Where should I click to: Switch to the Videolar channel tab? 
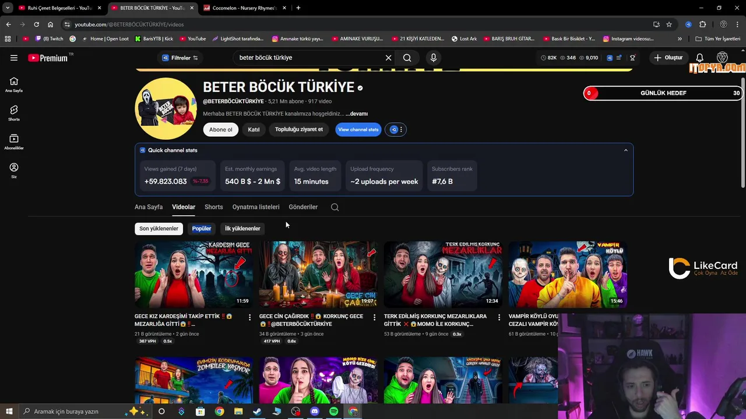pyautogui.click(x=184, y=207)
